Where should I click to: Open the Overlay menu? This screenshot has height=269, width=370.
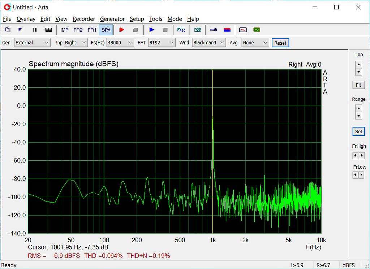pos(26,19)
